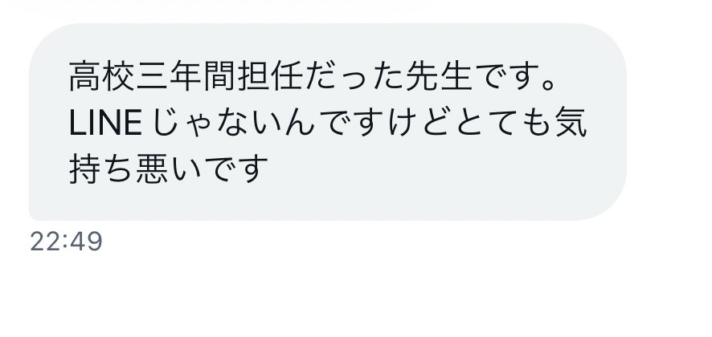Click the character 気 ending the second line

click(x=571, y=124)
